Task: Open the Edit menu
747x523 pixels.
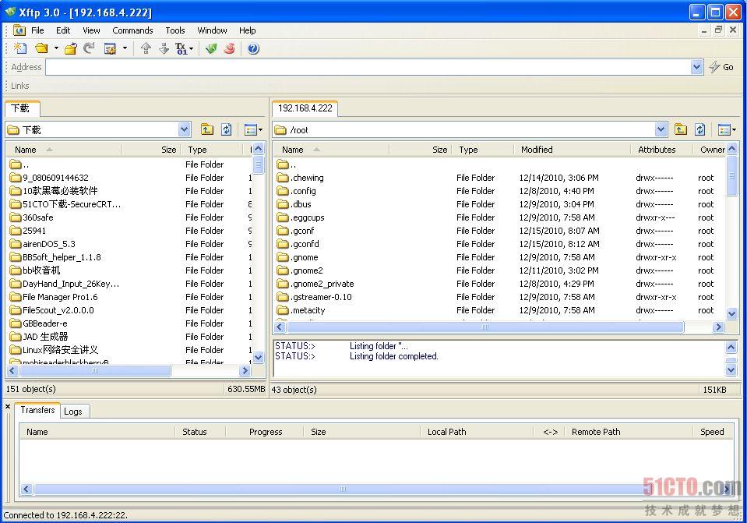Action: (63, 30)
